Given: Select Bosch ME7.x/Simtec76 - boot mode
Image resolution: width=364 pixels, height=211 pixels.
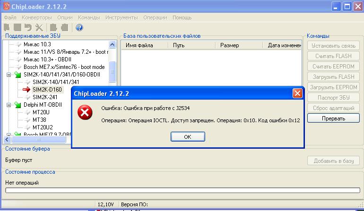Looking at the screenshot, I should [64, 67].
